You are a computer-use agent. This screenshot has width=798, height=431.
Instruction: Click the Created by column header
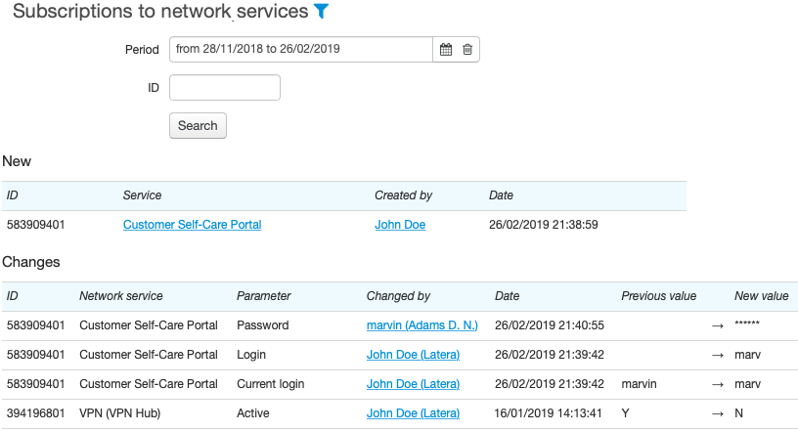point(404,194)
